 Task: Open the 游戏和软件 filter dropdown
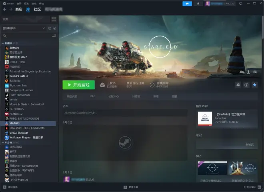(x=24, y=28)
